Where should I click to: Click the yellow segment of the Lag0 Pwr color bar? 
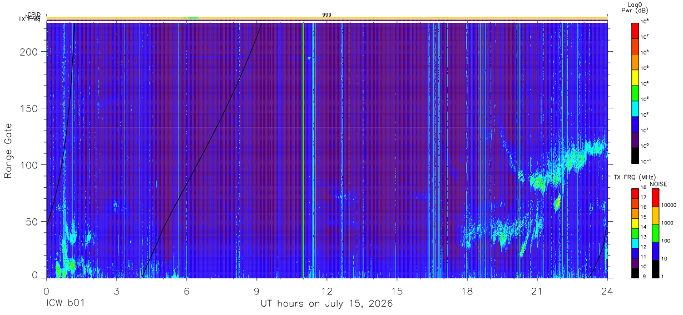635,77
